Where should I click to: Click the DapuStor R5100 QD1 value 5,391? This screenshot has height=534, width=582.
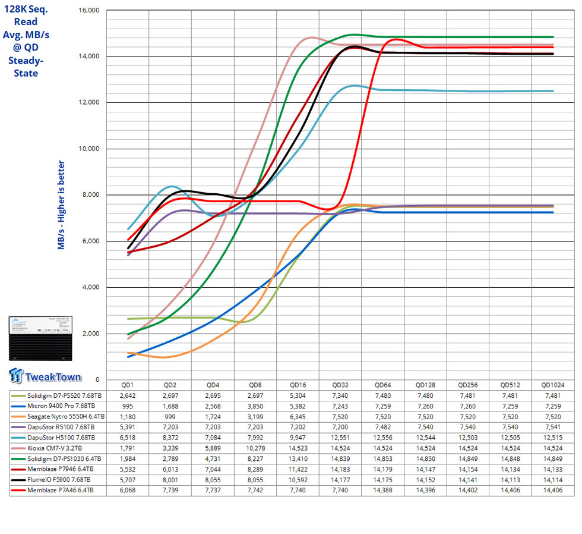(127, 428)
